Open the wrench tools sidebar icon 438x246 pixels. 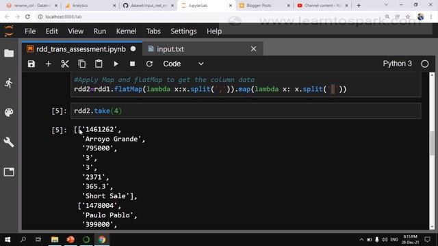[9, 142]
